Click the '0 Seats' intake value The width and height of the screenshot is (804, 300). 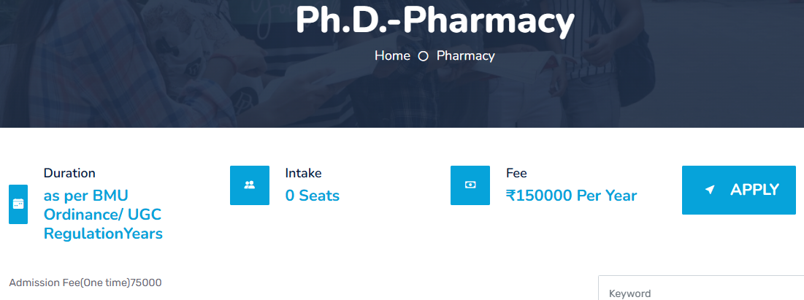click(x=312, y=196)
